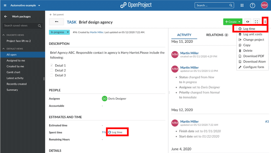Select Download PDF menu entry

point(252,56)
